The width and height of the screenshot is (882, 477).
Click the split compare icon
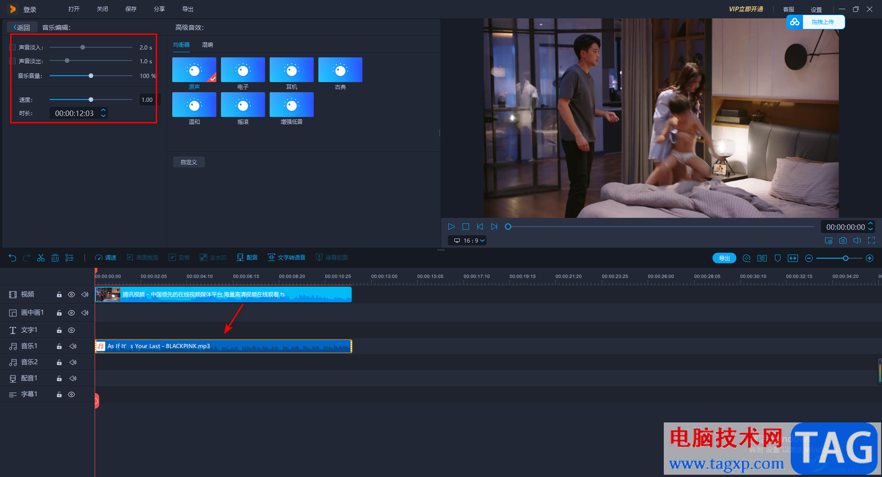[x=762, y=258]
